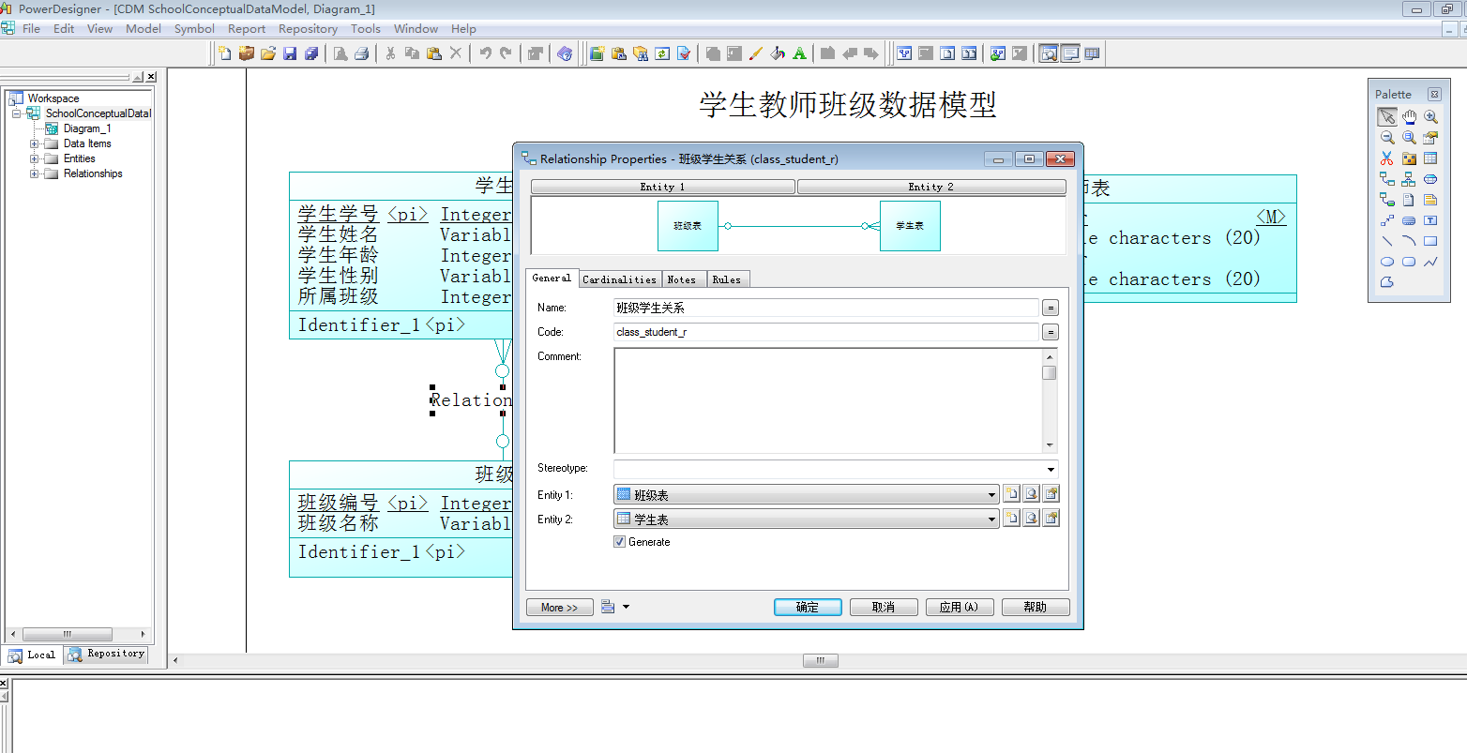Click the equals button beside the Code field
Viewport: 1467px width, 753px height.
[x=1051, y=332]
